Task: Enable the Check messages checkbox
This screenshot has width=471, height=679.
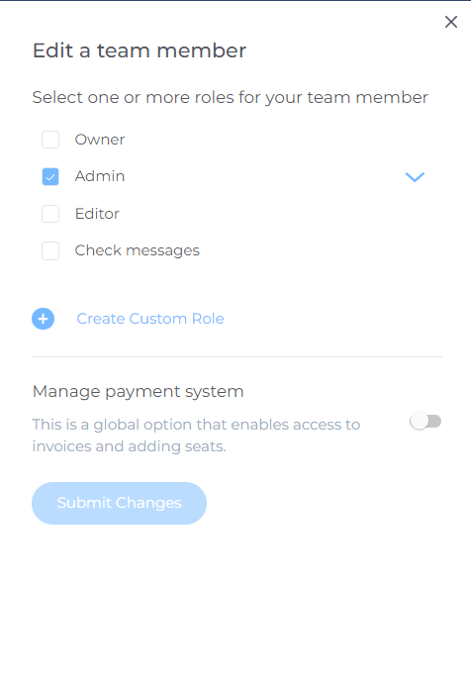Action: click(x=50, y=250)
